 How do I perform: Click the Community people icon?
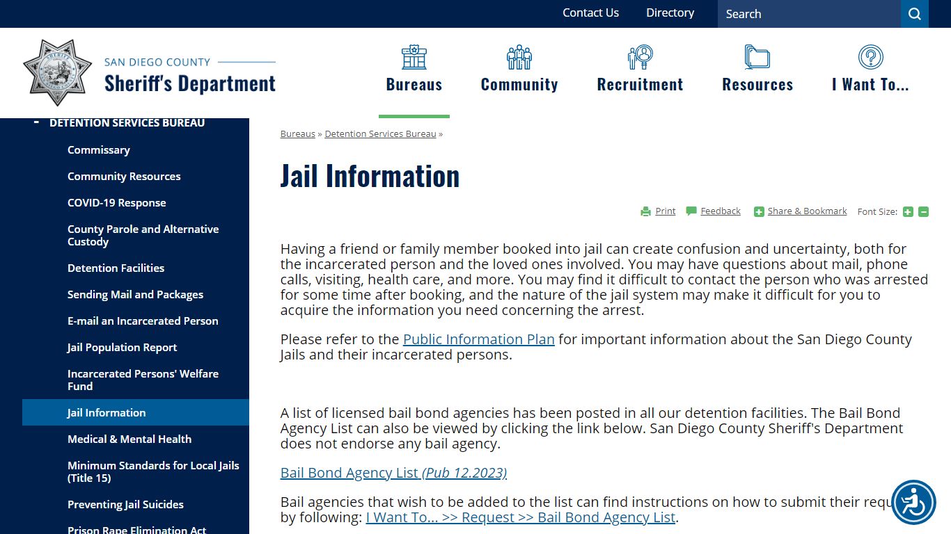pos(519,57)
